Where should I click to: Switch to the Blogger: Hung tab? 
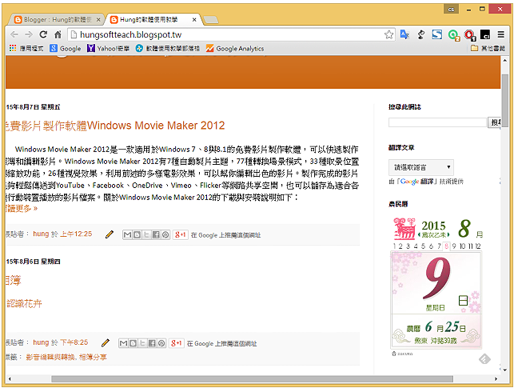coord(54,20)
